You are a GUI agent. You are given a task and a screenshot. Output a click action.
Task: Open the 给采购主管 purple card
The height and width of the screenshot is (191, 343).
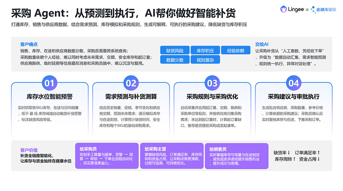[172, 156]
